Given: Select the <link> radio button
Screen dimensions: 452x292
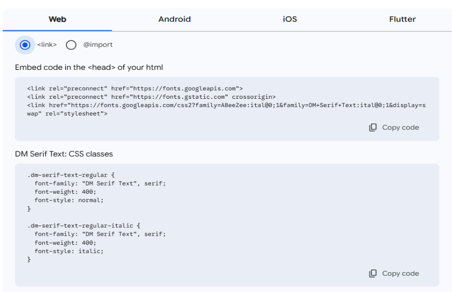Looking at the screenshot, I should coord(25,45).
